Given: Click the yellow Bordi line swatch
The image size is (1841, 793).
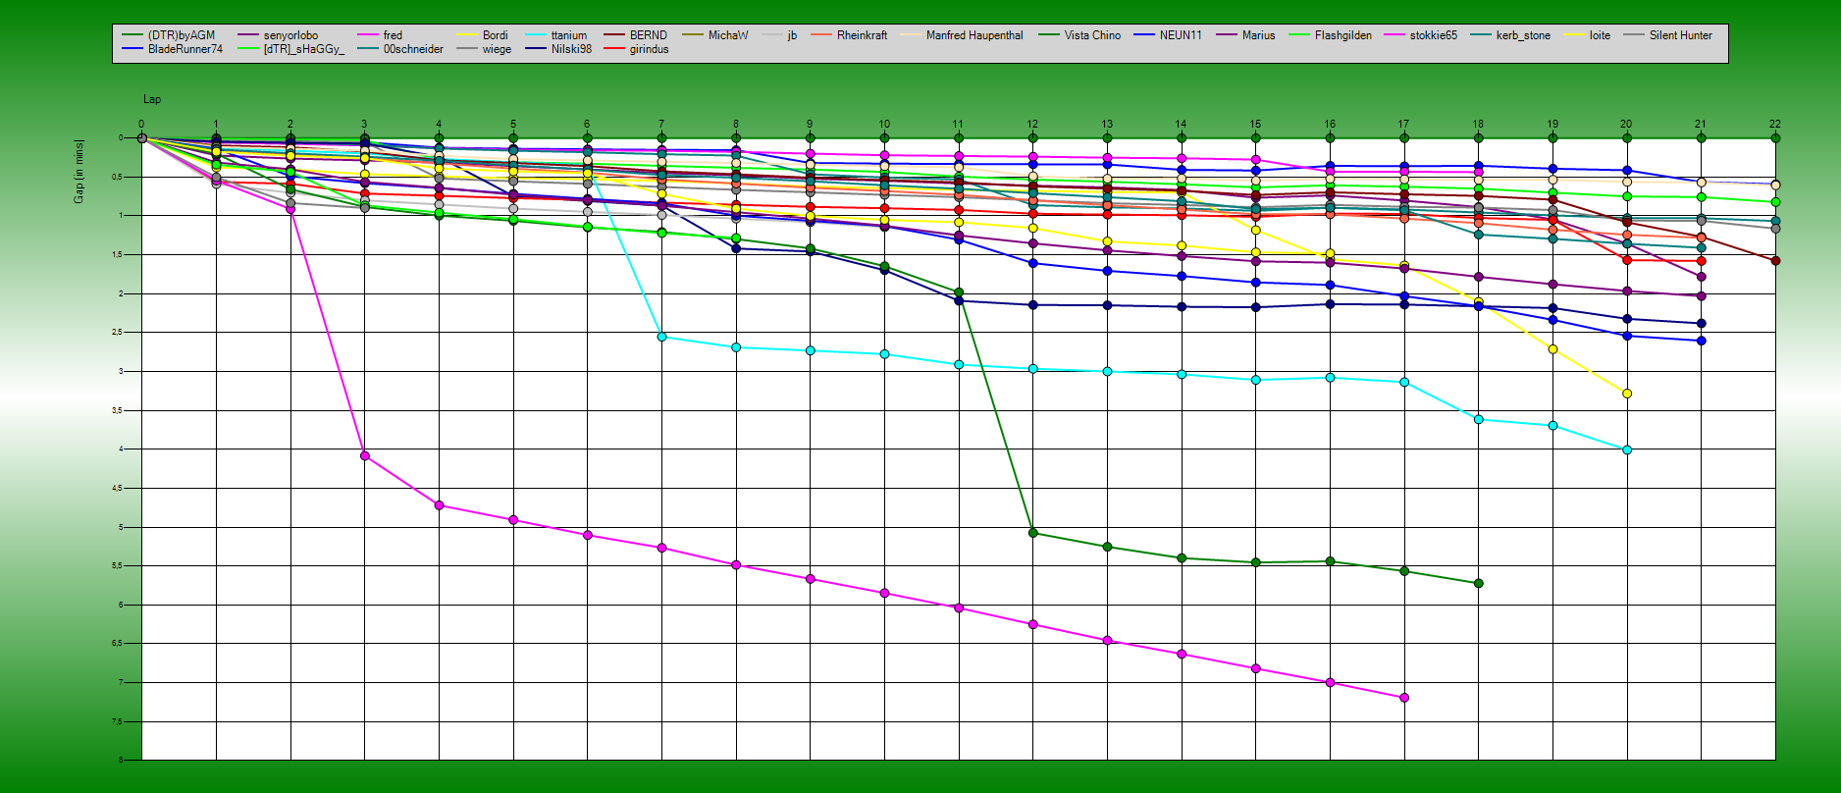Looking at the screenshot, I should coord(468,35).
